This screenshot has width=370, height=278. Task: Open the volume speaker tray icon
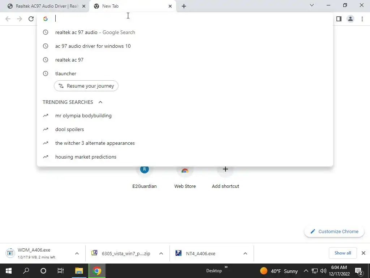coord(323,271)
